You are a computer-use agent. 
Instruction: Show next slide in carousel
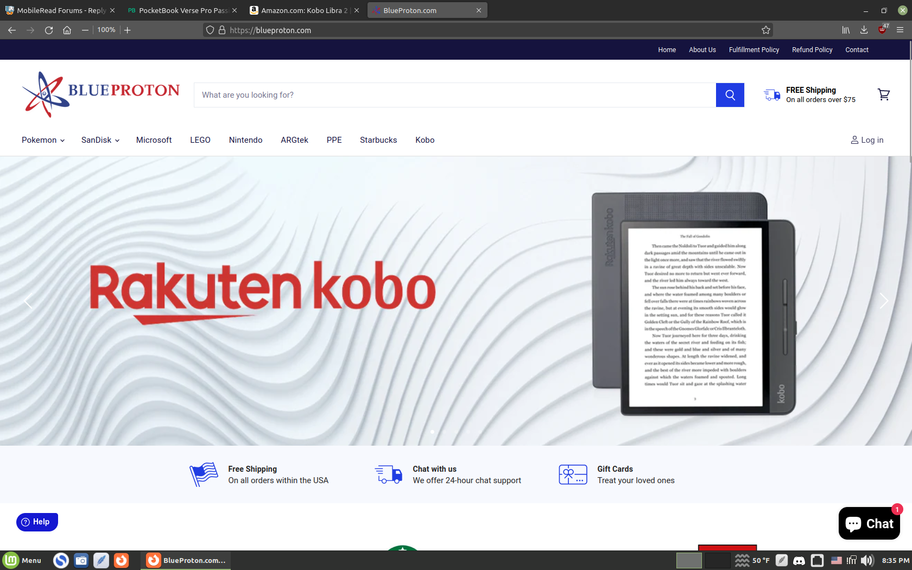point(884,300)
